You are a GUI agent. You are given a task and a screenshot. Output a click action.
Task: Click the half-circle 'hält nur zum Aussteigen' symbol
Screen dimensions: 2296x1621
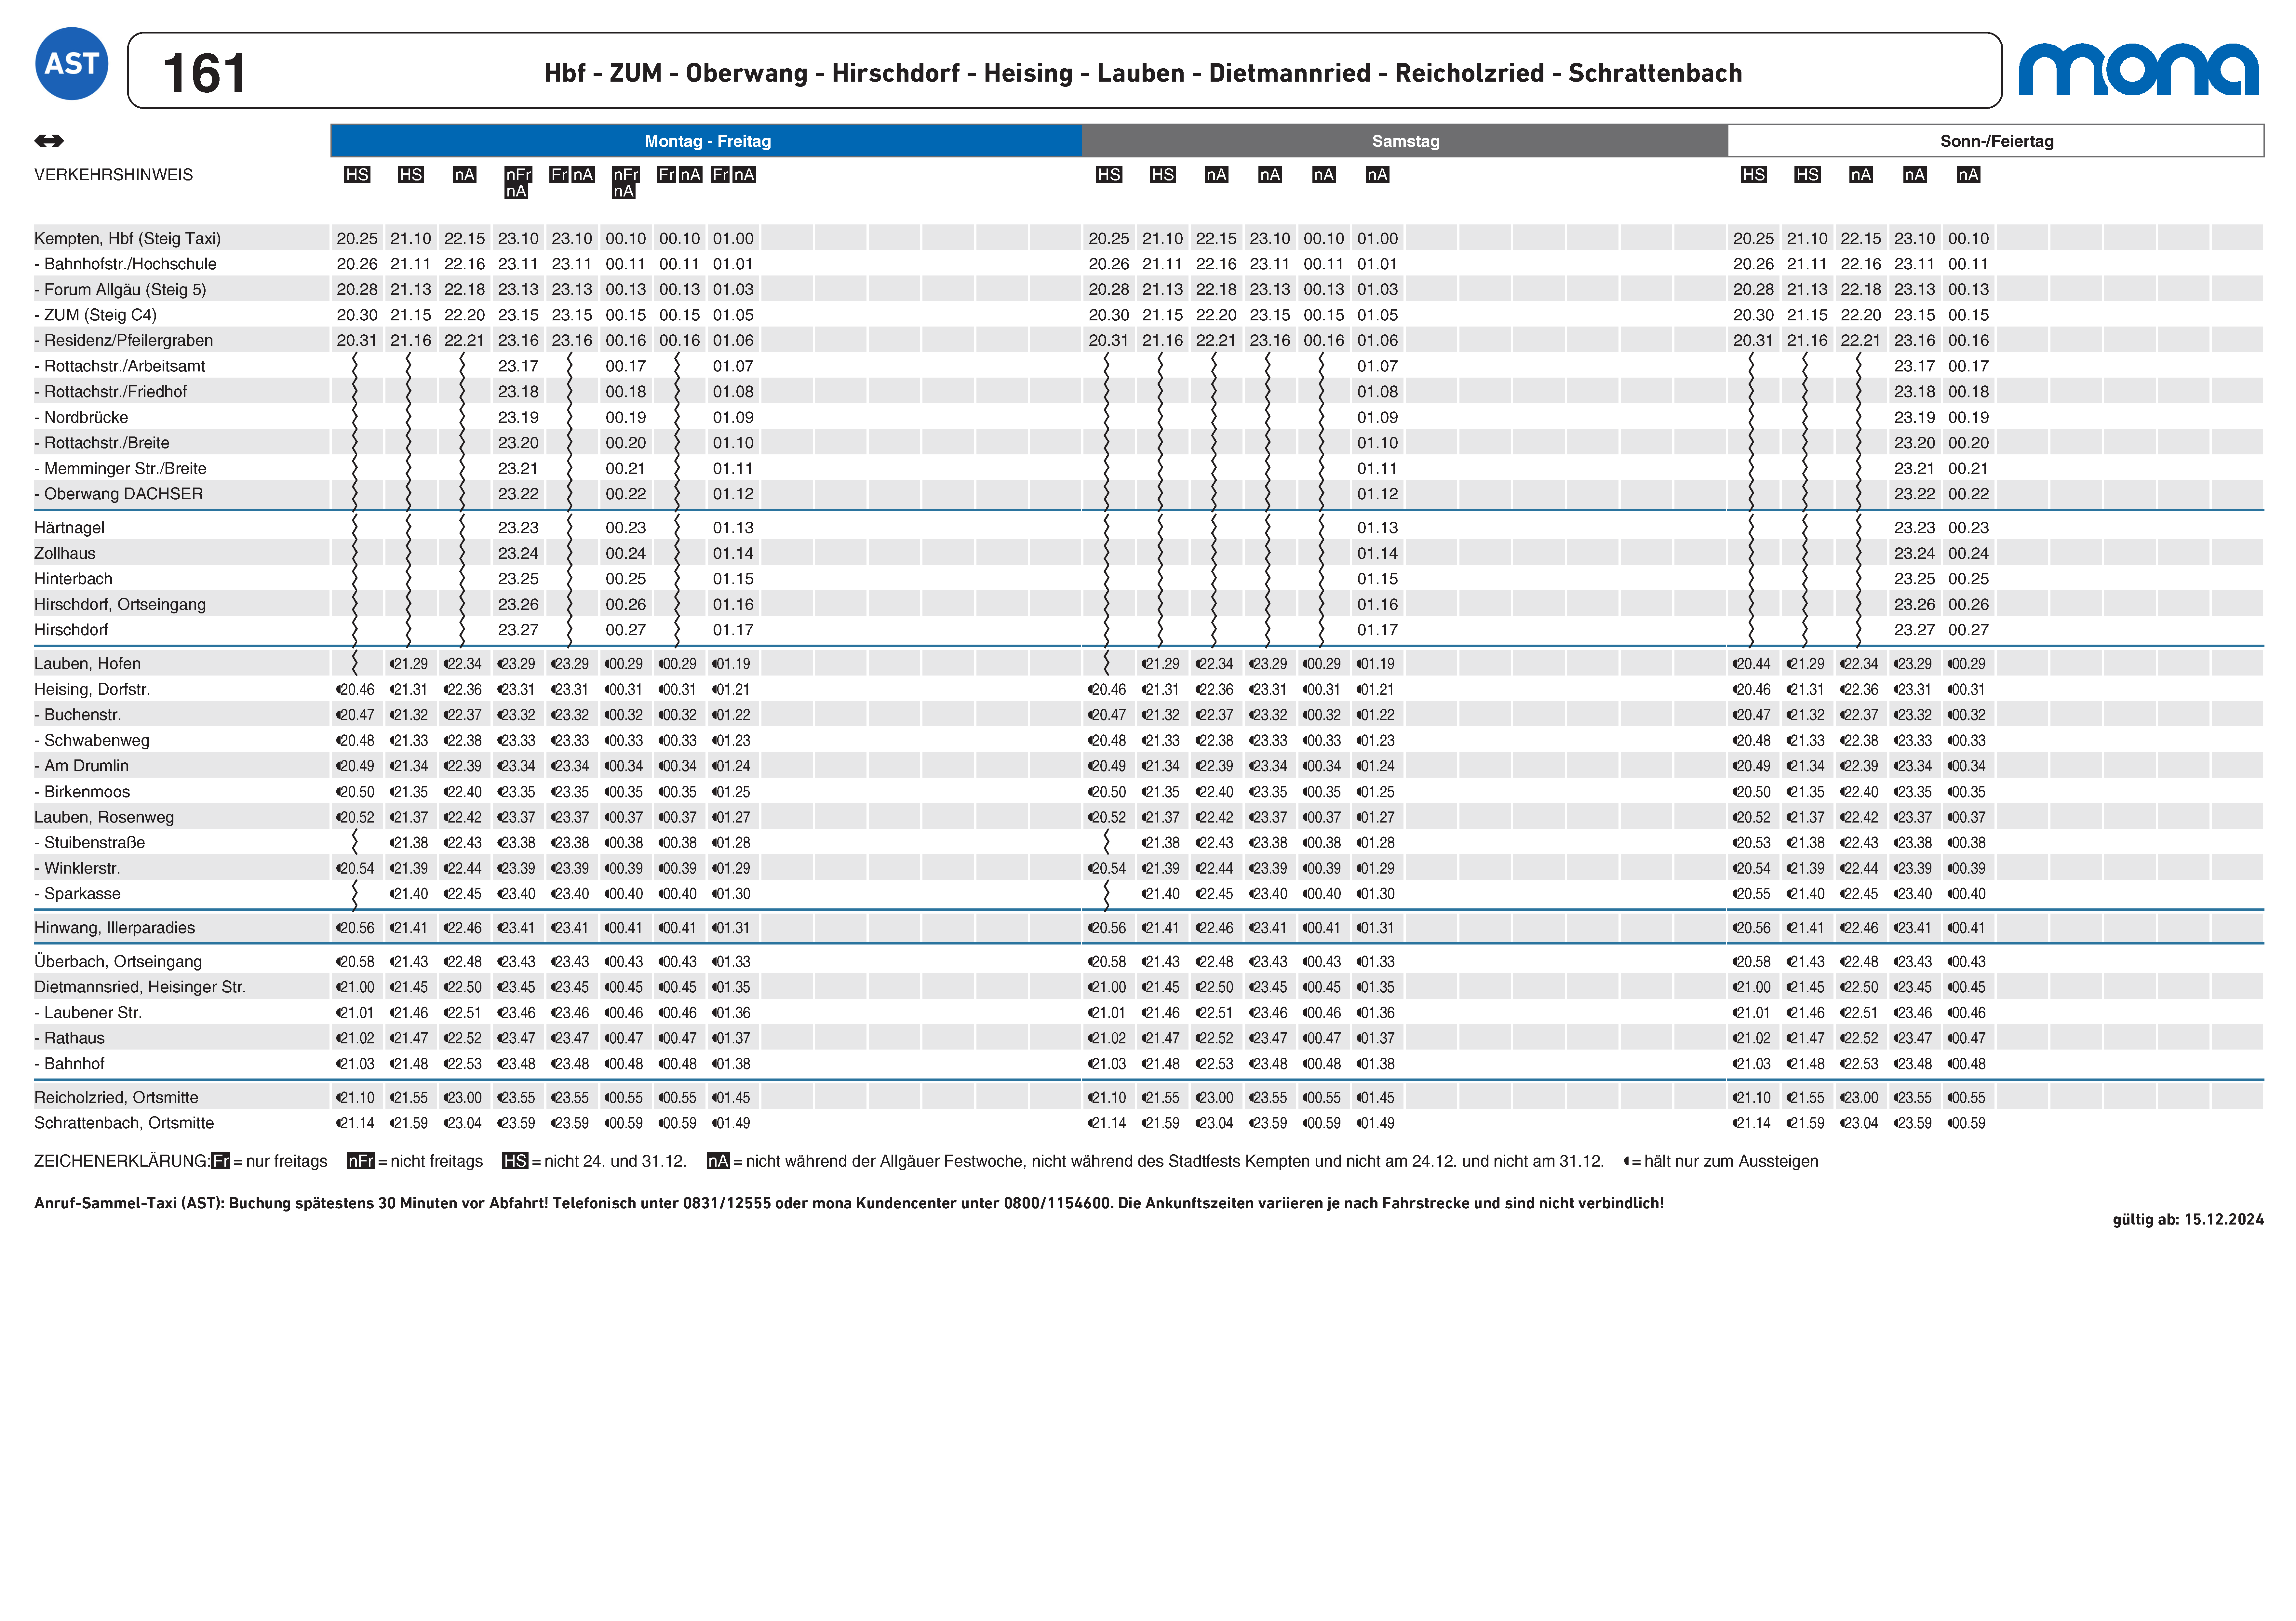(1627, 1161)
